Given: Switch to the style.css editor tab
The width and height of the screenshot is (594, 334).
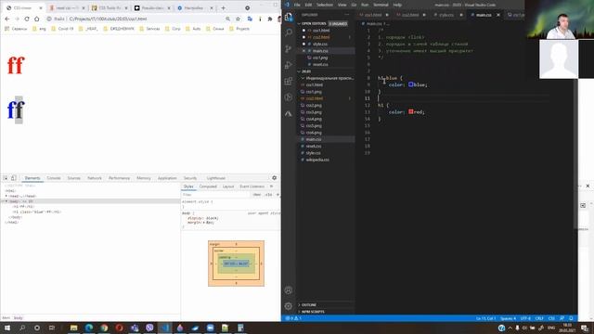Looking at the screenshot, I should (446, 15).
